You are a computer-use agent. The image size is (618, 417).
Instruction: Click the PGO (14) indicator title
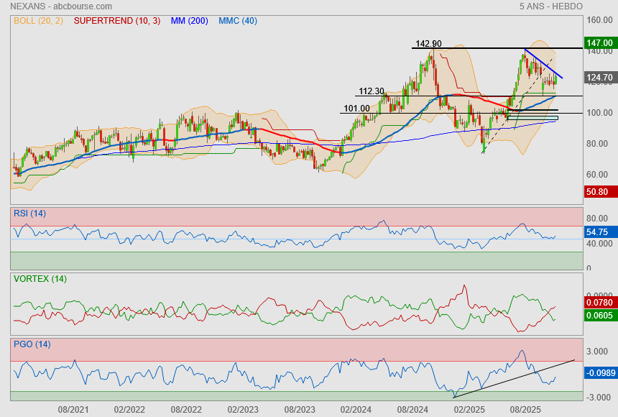(33, 344)
